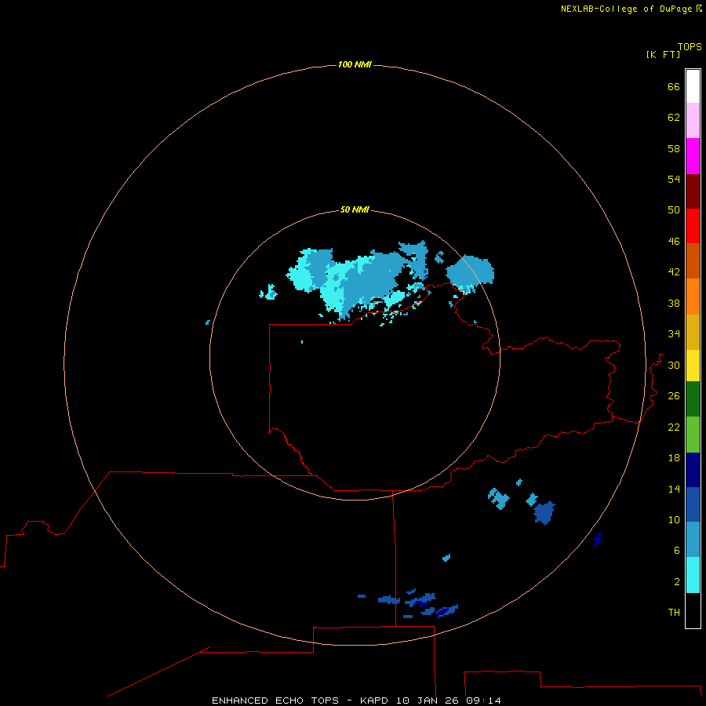Click the light blue 14 legend swatch

(693, 540)
